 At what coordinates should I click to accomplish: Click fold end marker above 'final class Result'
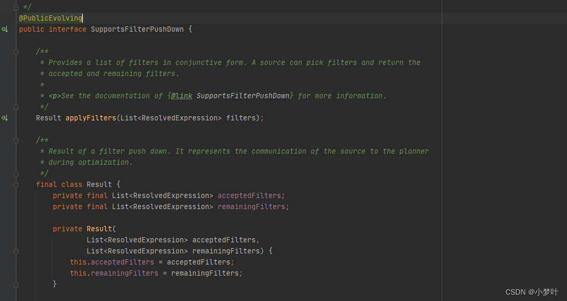(16, 173)
